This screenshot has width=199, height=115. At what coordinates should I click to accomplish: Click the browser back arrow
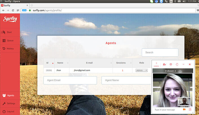pos(3,10)
